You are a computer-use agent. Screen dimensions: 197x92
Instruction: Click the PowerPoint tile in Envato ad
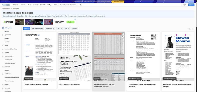point(20,22)
